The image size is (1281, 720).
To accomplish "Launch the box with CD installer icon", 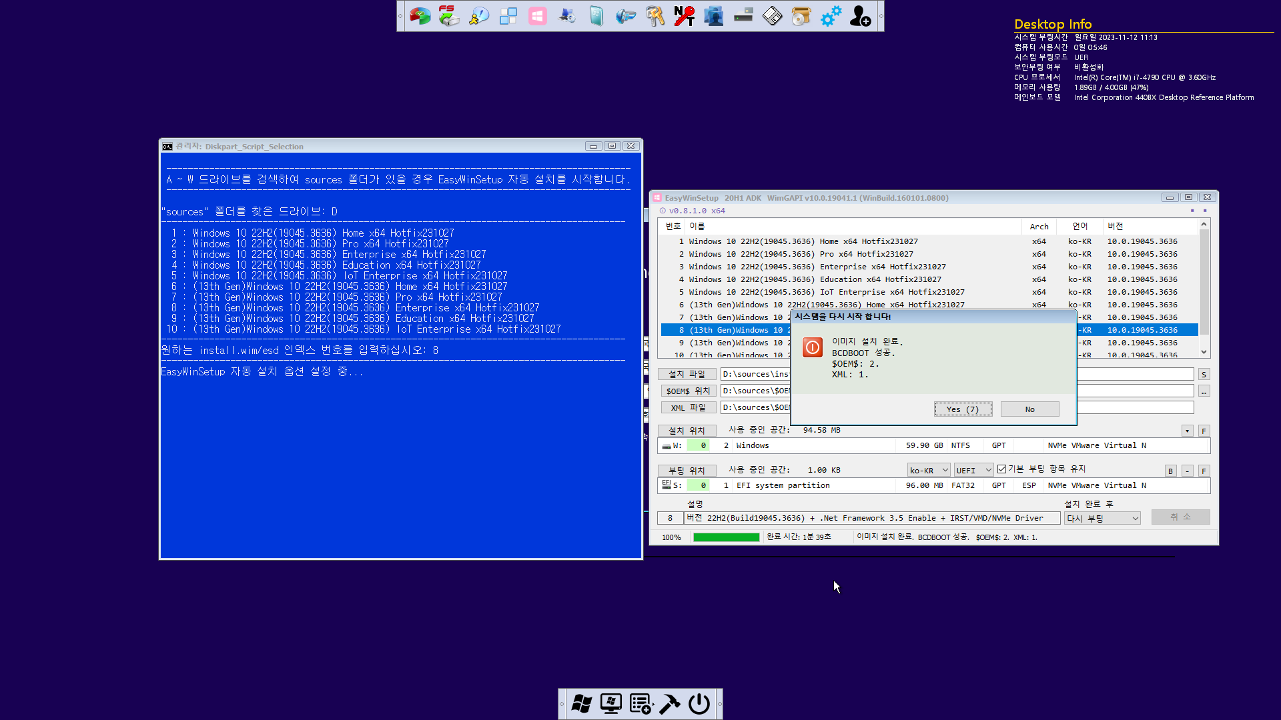I will [801, 15].
